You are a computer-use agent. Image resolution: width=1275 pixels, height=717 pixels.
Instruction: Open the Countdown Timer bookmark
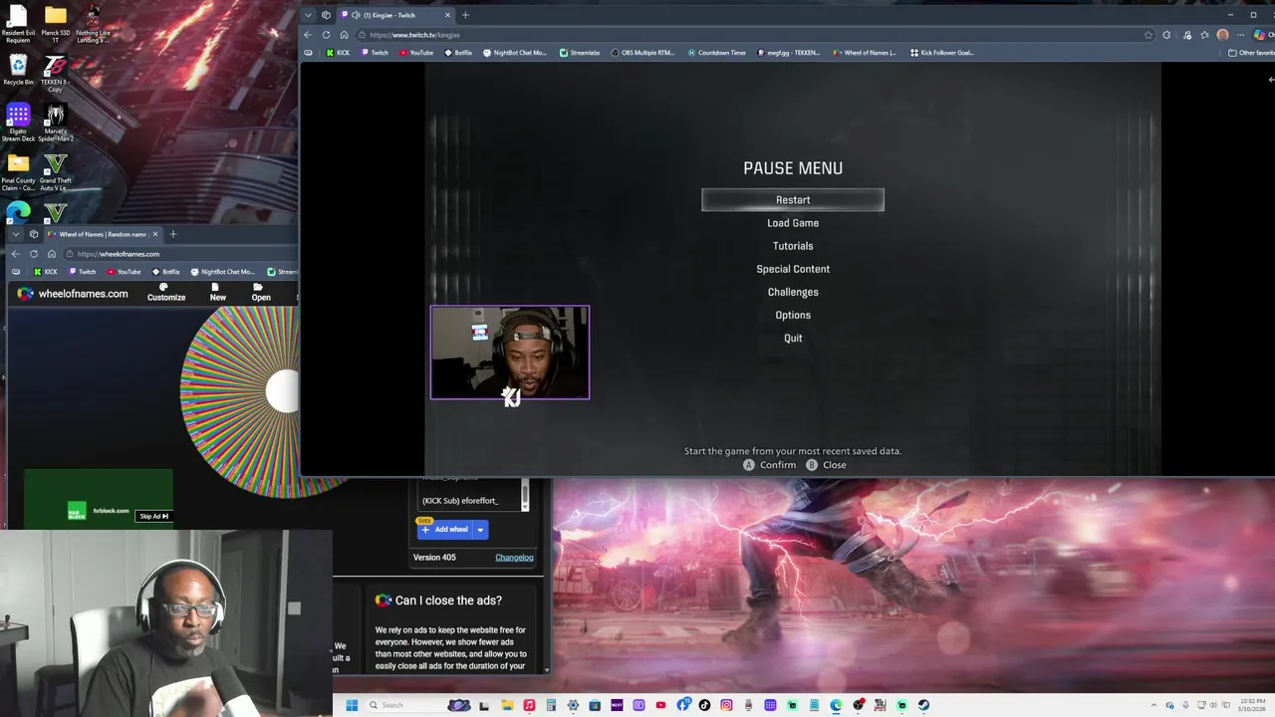[x=717, y=53]
